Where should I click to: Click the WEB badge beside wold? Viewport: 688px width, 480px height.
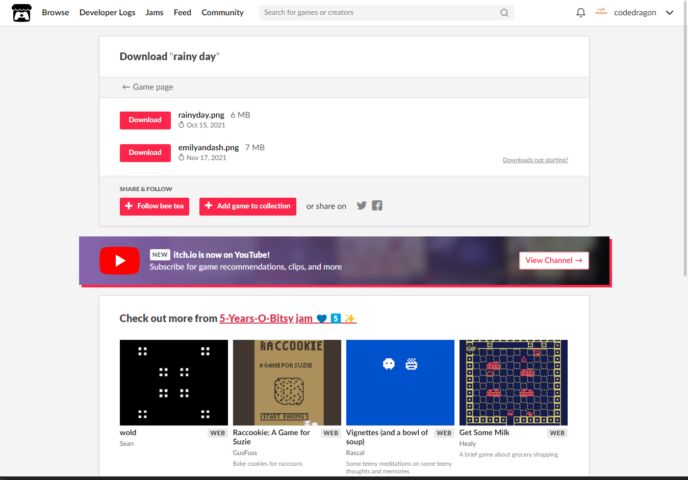[x=218, y=433]
